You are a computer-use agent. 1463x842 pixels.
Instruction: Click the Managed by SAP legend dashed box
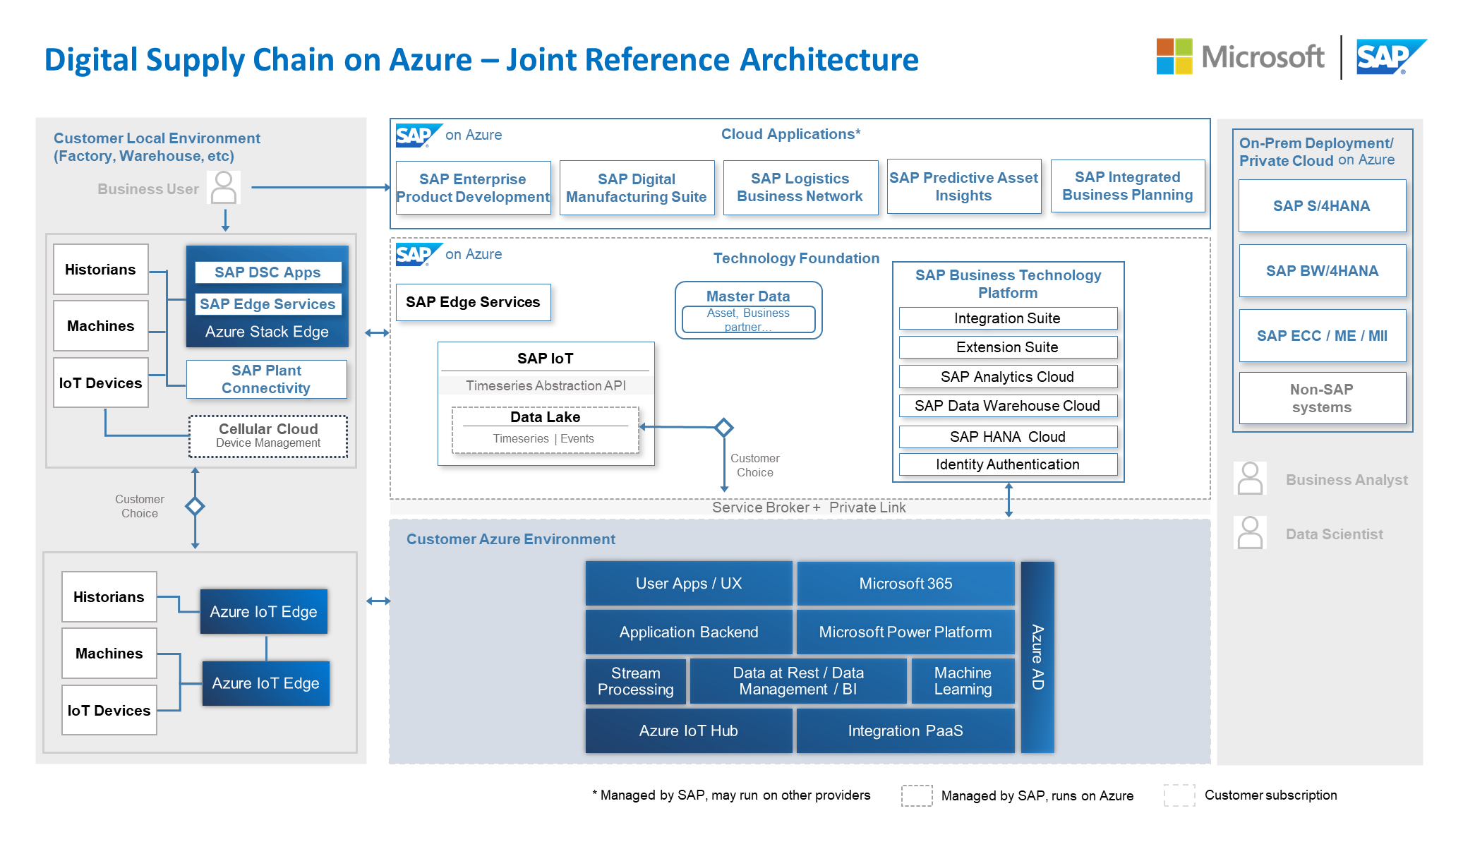(917, 795)
